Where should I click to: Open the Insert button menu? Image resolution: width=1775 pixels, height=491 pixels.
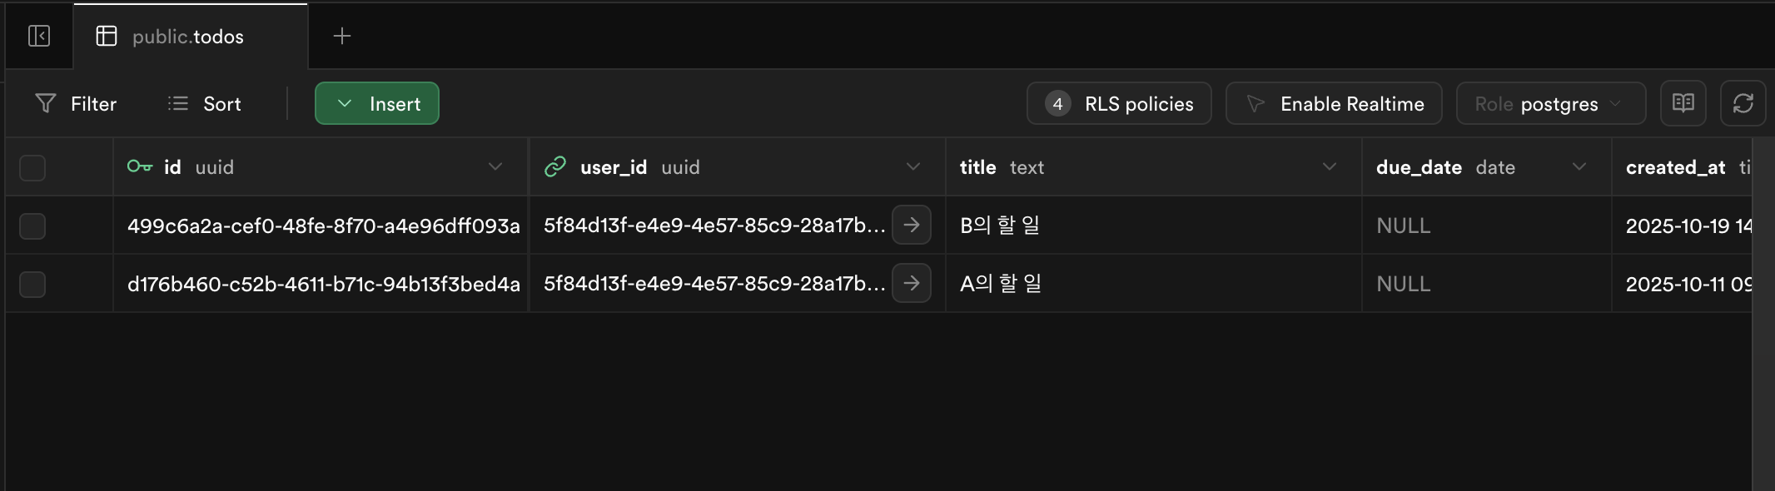click(377, 103)
